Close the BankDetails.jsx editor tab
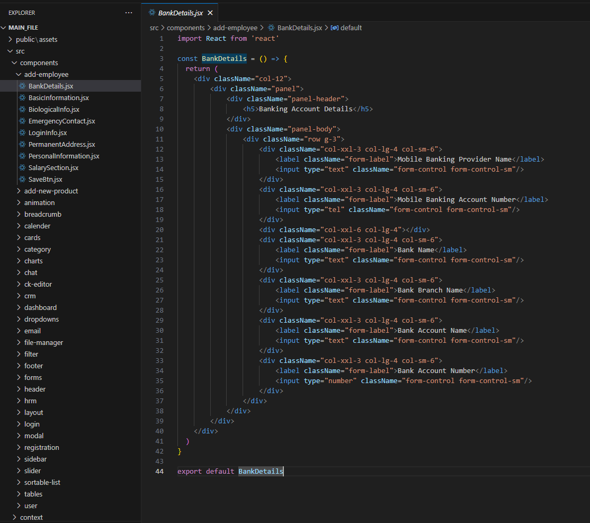The width and height of the screenshot is (590, 523). tap(210, 13)
